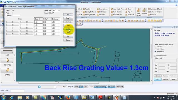
Task: Click the Windows Start button
Action: pyautogui.click(x=3, y=97)
